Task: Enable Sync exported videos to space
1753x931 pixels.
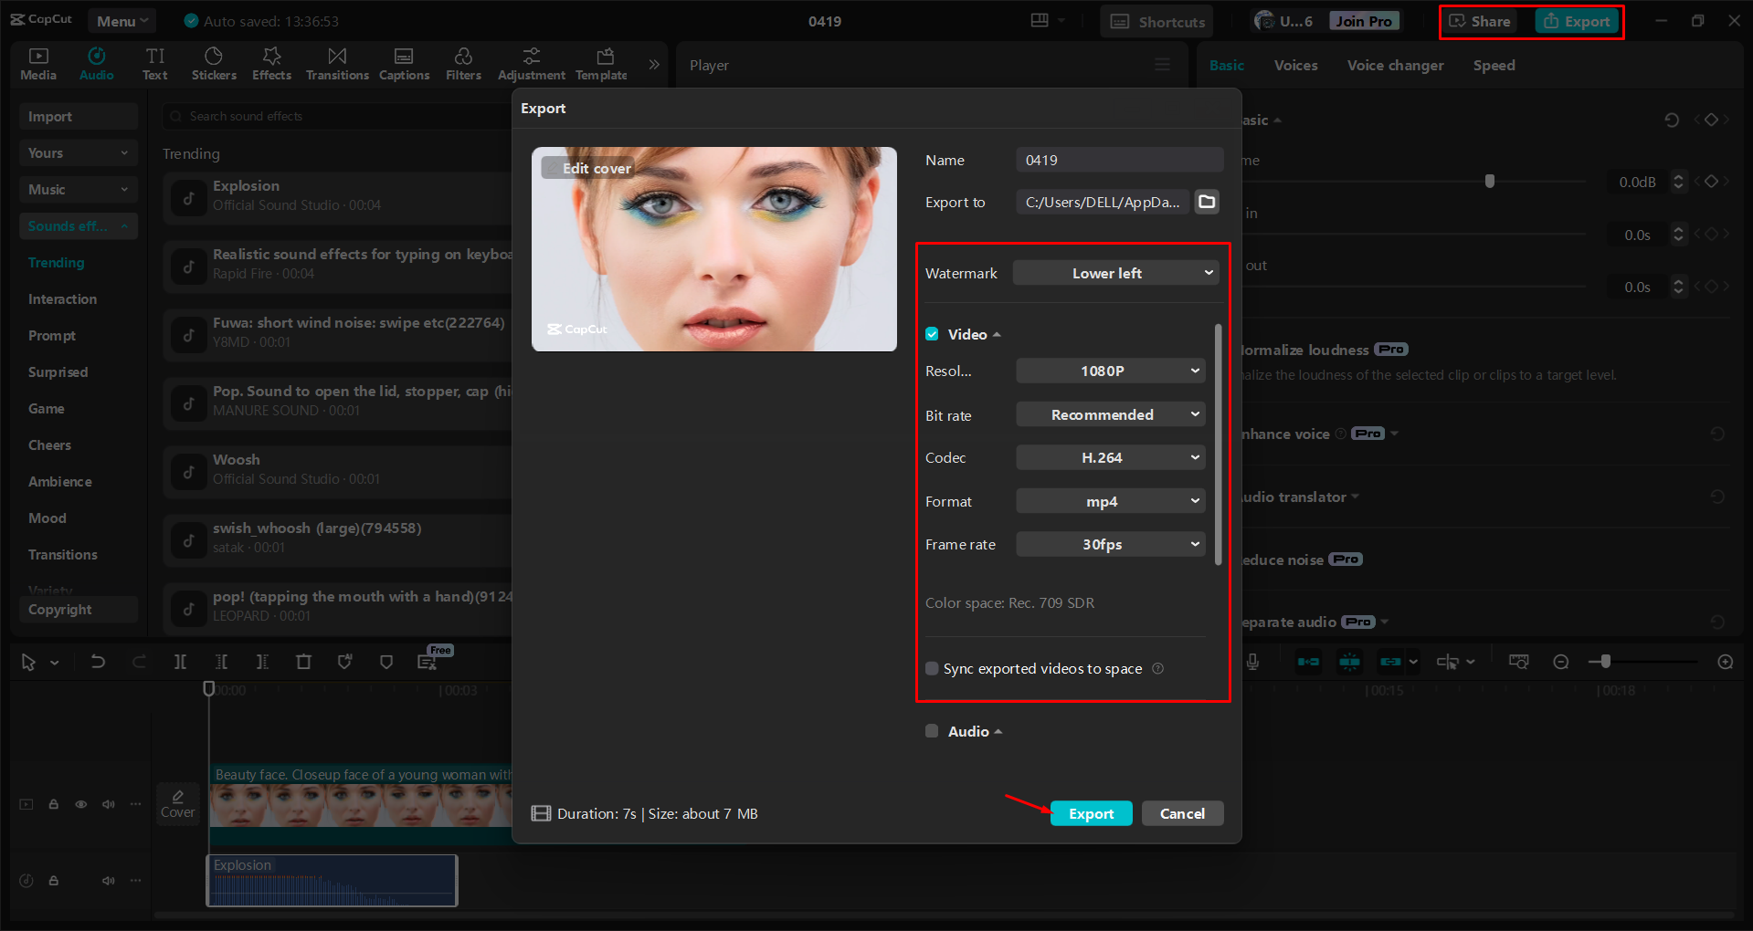Action: [932, 668]
